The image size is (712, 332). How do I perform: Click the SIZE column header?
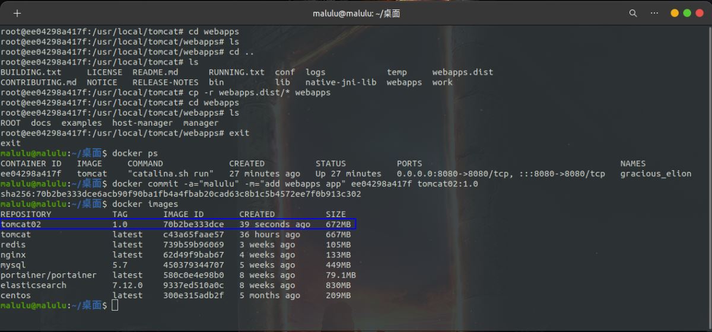click(336, 214)
